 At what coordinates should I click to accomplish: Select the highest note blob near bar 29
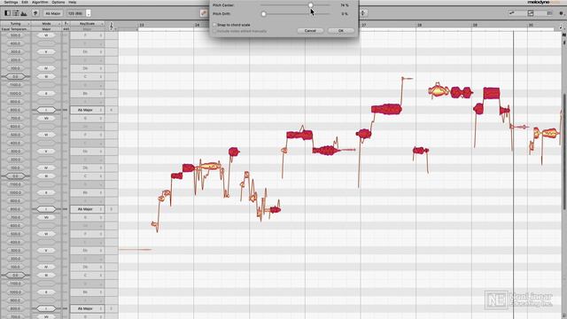point(492,93)
